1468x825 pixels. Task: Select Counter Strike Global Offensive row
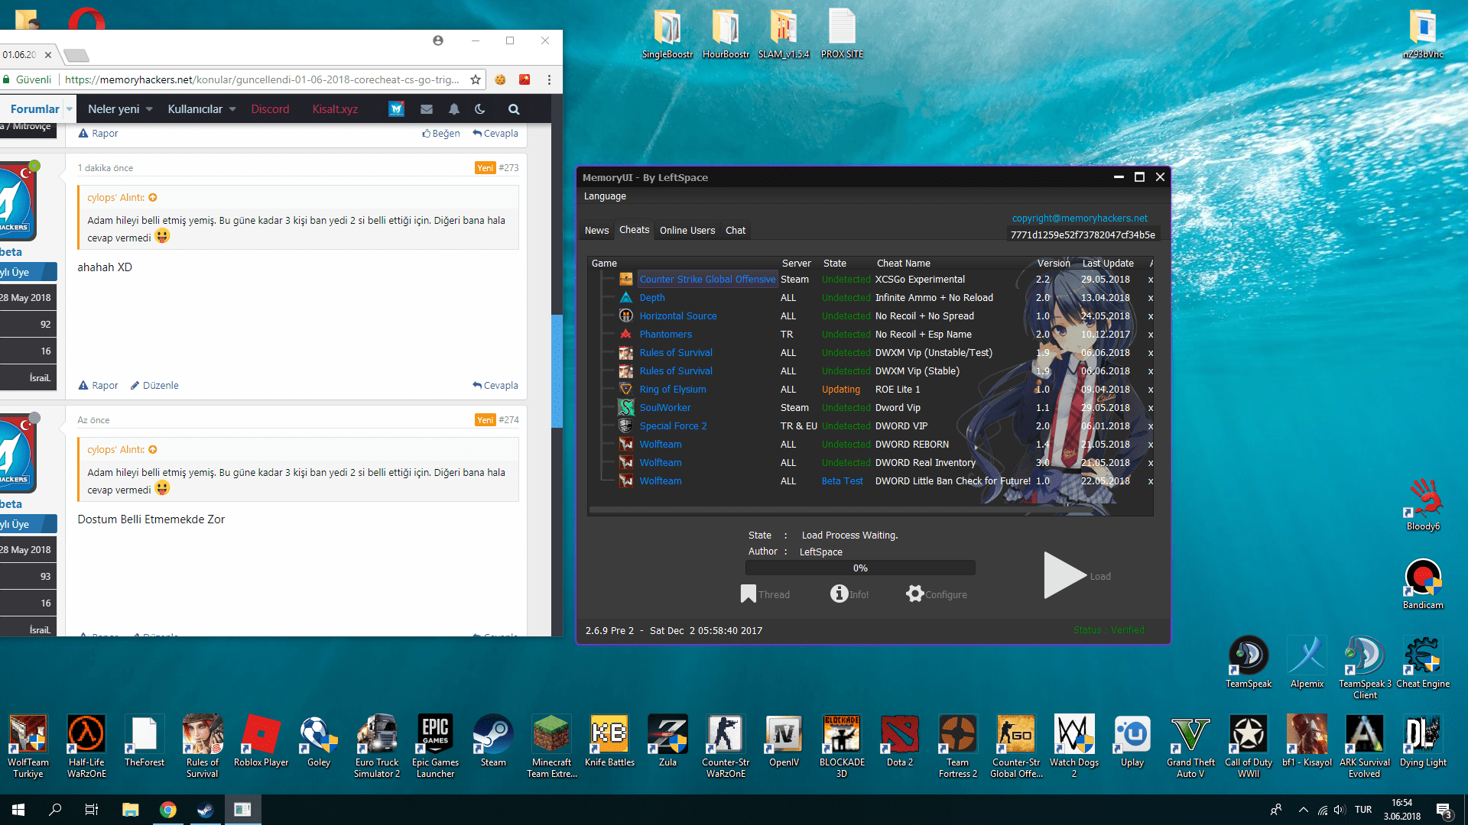coord(872,280)
